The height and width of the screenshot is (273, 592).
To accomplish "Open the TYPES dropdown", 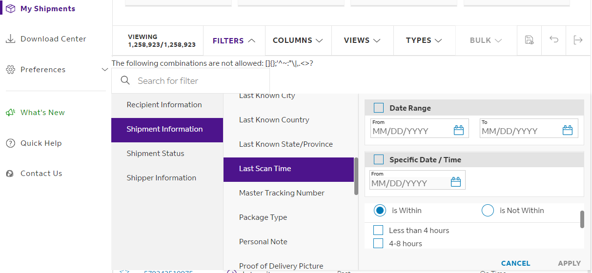I will (x=424, y=40).
